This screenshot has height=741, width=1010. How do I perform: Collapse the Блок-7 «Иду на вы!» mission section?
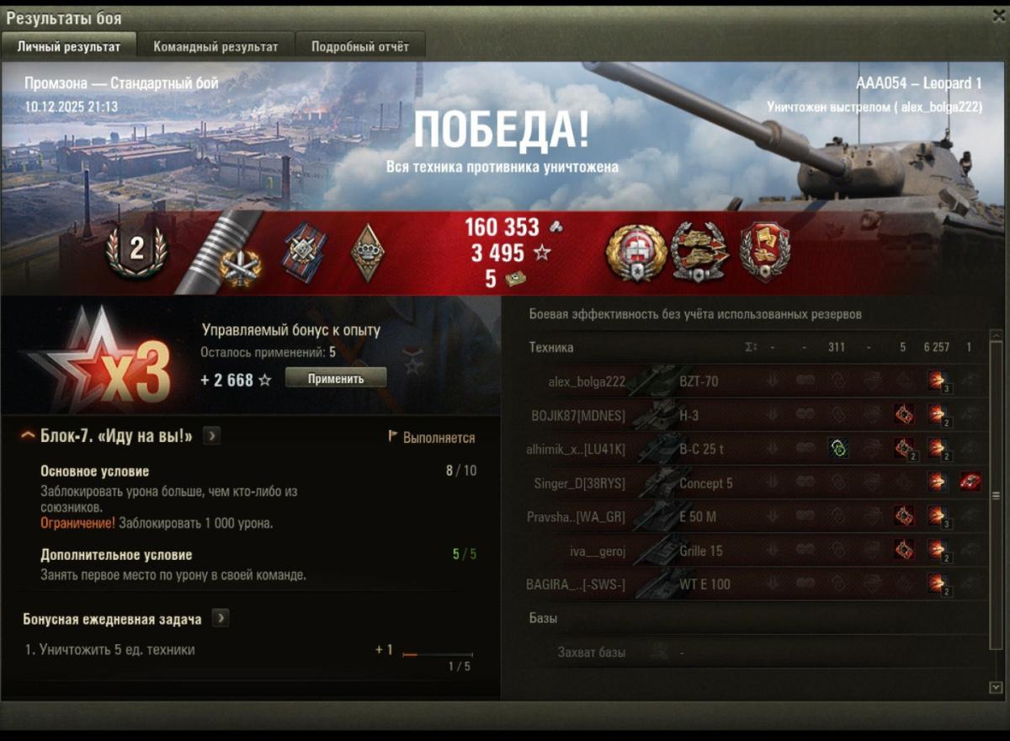28,436
